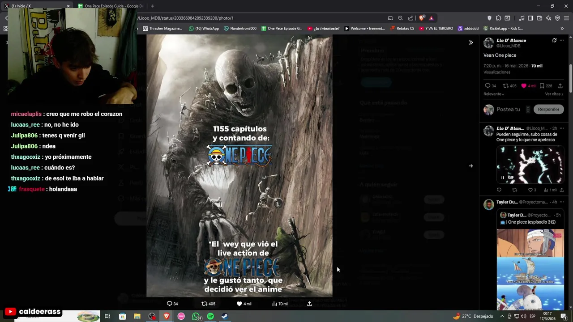Open Grok icon next to Lio D' Blanco header

(554, 40)
